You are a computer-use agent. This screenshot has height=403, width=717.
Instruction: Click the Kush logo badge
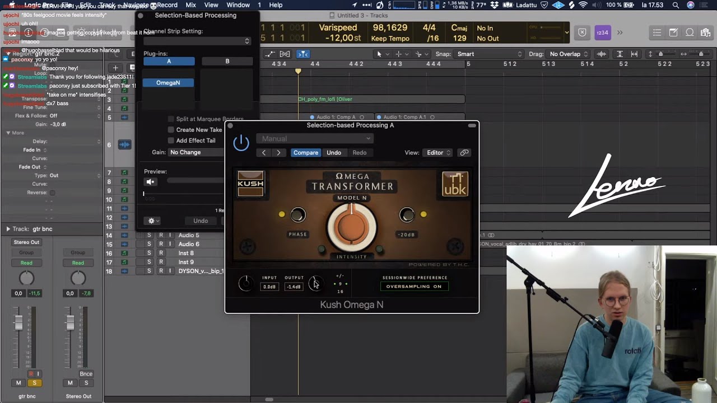(x=250, y=184)
